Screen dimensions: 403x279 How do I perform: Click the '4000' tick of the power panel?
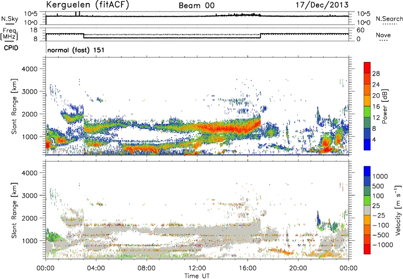(30, 69)
